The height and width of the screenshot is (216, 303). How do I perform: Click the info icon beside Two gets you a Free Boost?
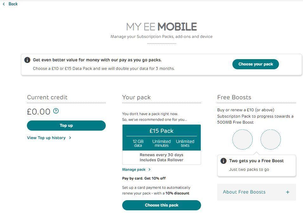(x=224, y=161)
